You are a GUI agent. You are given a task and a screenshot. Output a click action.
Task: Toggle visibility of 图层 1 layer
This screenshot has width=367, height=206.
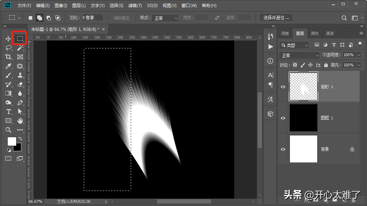click(283, 118)
